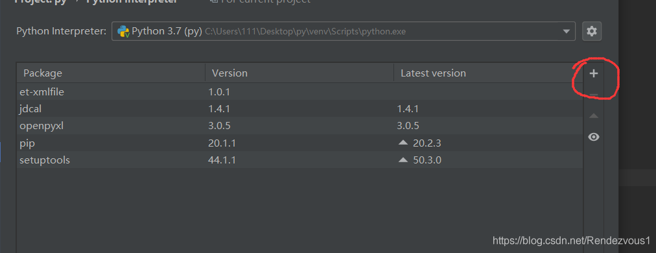The height and width of the screenshot is (253, 656).
Task: Click latest version 20.2.3 for pip
Action: click(427, 143)
